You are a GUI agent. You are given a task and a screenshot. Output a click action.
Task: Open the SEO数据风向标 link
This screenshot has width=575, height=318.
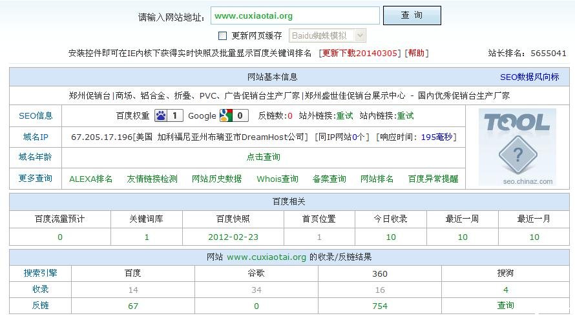coord(530,77)
